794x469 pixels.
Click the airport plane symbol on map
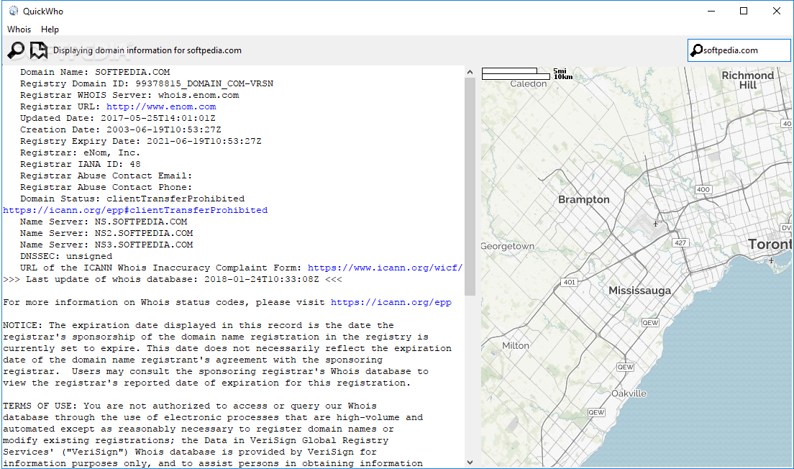click(655, 224)
